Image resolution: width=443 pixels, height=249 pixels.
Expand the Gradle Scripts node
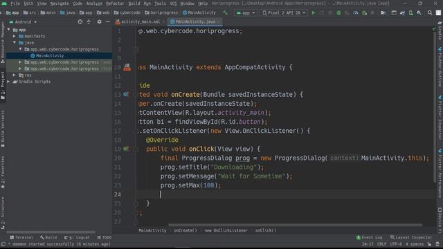point(9,82)
